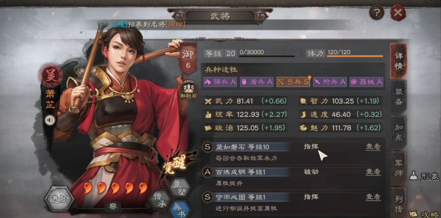The height and width of the screenshot is (218, 441).
Task: Mute the general voice speaker icon
Action: point(50,120)
